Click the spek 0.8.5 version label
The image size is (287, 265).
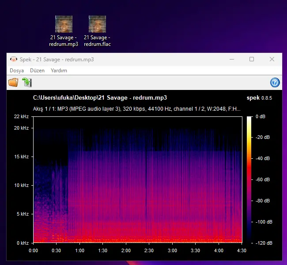pyautogui.click(x=259, y=98)
